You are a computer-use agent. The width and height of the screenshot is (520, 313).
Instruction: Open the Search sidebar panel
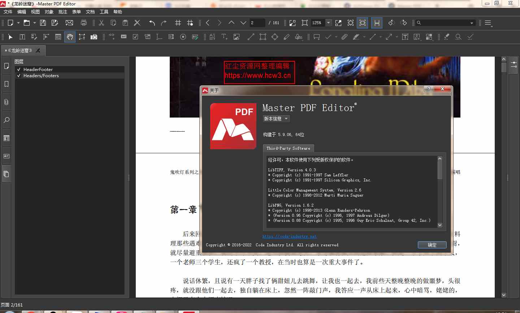(6, 120)
